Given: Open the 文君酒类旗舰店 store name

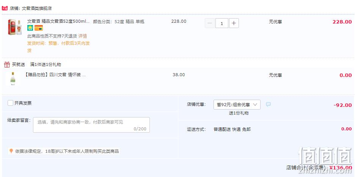Looking at the screenshot, I should (37, 9).
